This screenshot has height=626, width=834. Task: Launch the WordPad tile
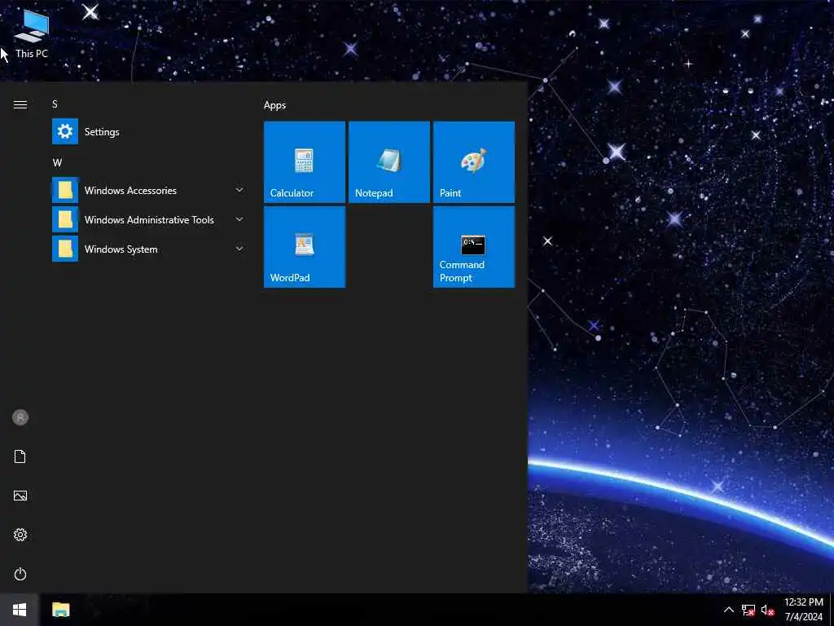305,247
